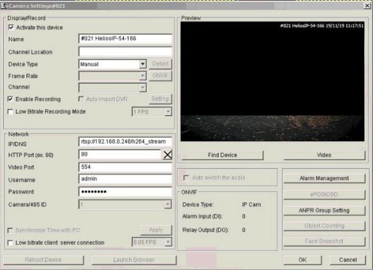Viewport: 373px width, 270px height.
Task: Click the Password field
Action: (x=125, y=192)
